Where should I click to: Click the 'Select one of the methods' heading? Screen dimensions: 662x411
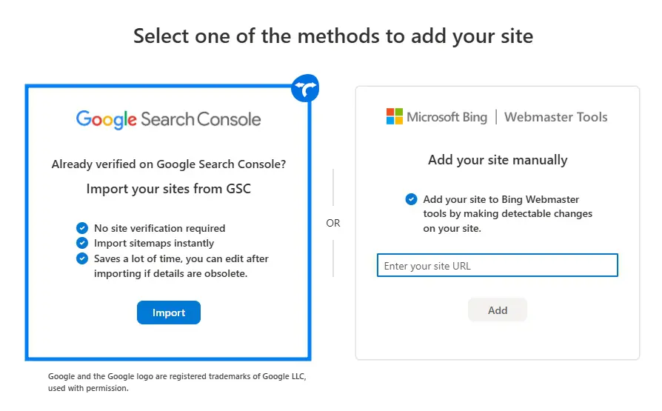[332, 36]
